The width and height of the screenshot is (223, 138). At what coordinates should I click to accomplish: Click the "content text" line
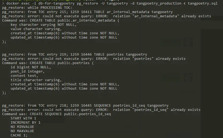[x=24, y=76]
